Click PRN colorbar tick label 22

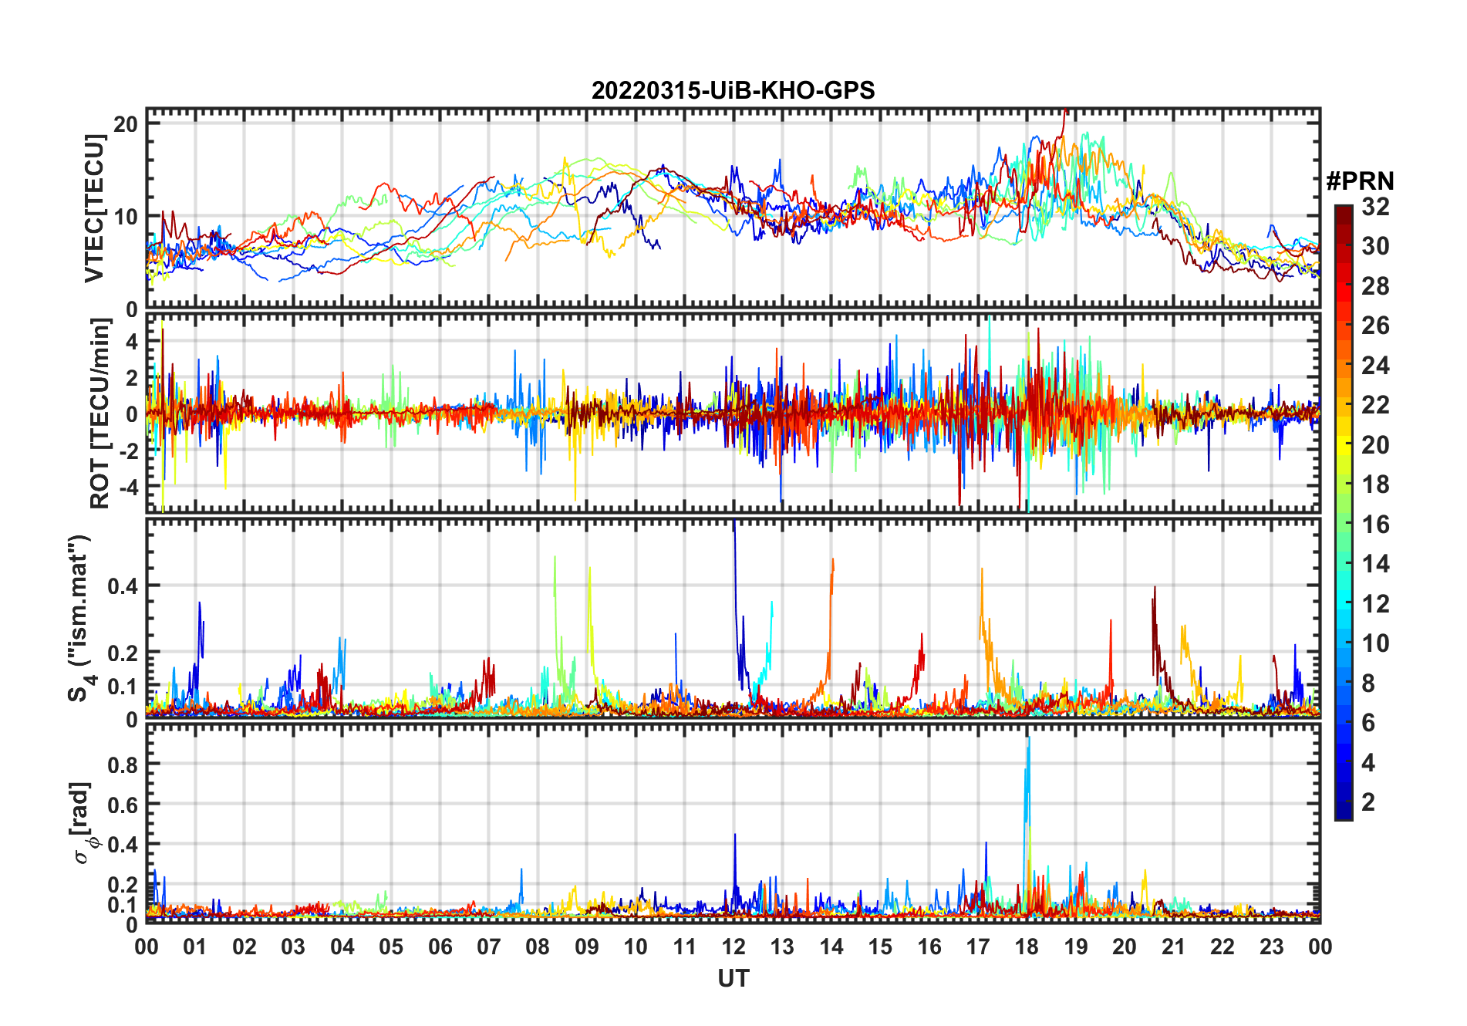coord(1375,405)
